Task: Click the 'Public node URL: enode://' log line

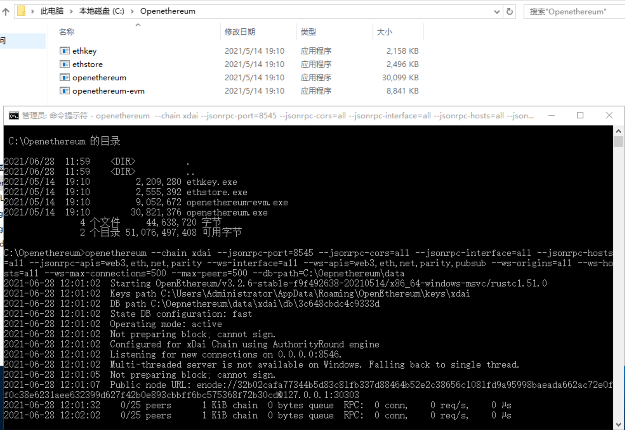Action: (x=308, y=390)
